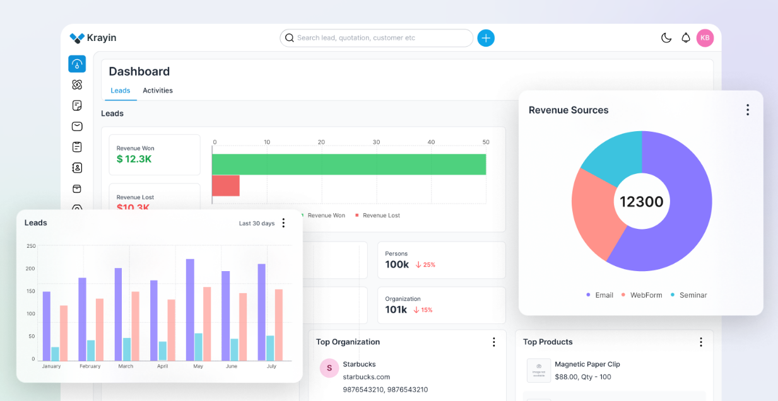Open the Quotes note icon in sidebar
The image size is (778, 401).
(x=77, y=105)
